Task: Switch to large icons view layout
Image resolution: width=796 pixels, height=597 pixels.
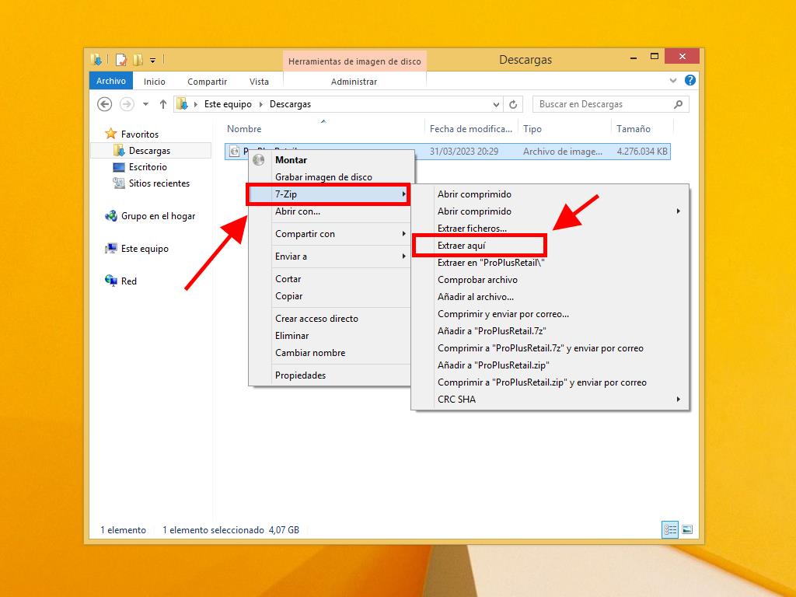Action: point(686,529)
